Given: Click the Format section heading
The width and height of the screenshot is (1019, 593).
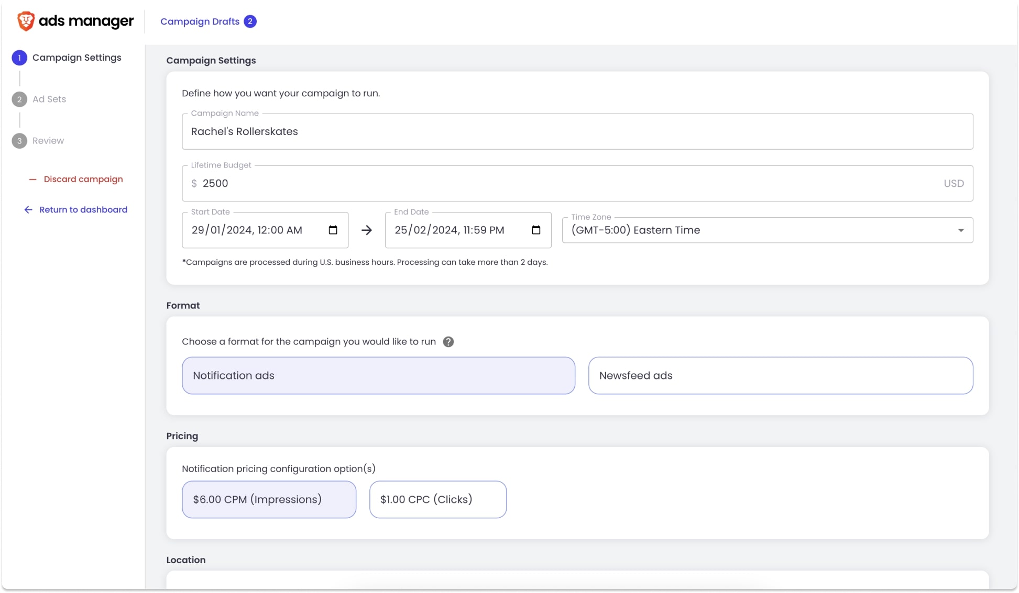Looking at the screenshot, I should tap(183, 306).
